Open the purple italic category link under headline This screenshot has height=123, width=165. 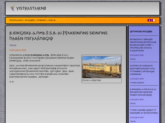(x=13, y=45)
